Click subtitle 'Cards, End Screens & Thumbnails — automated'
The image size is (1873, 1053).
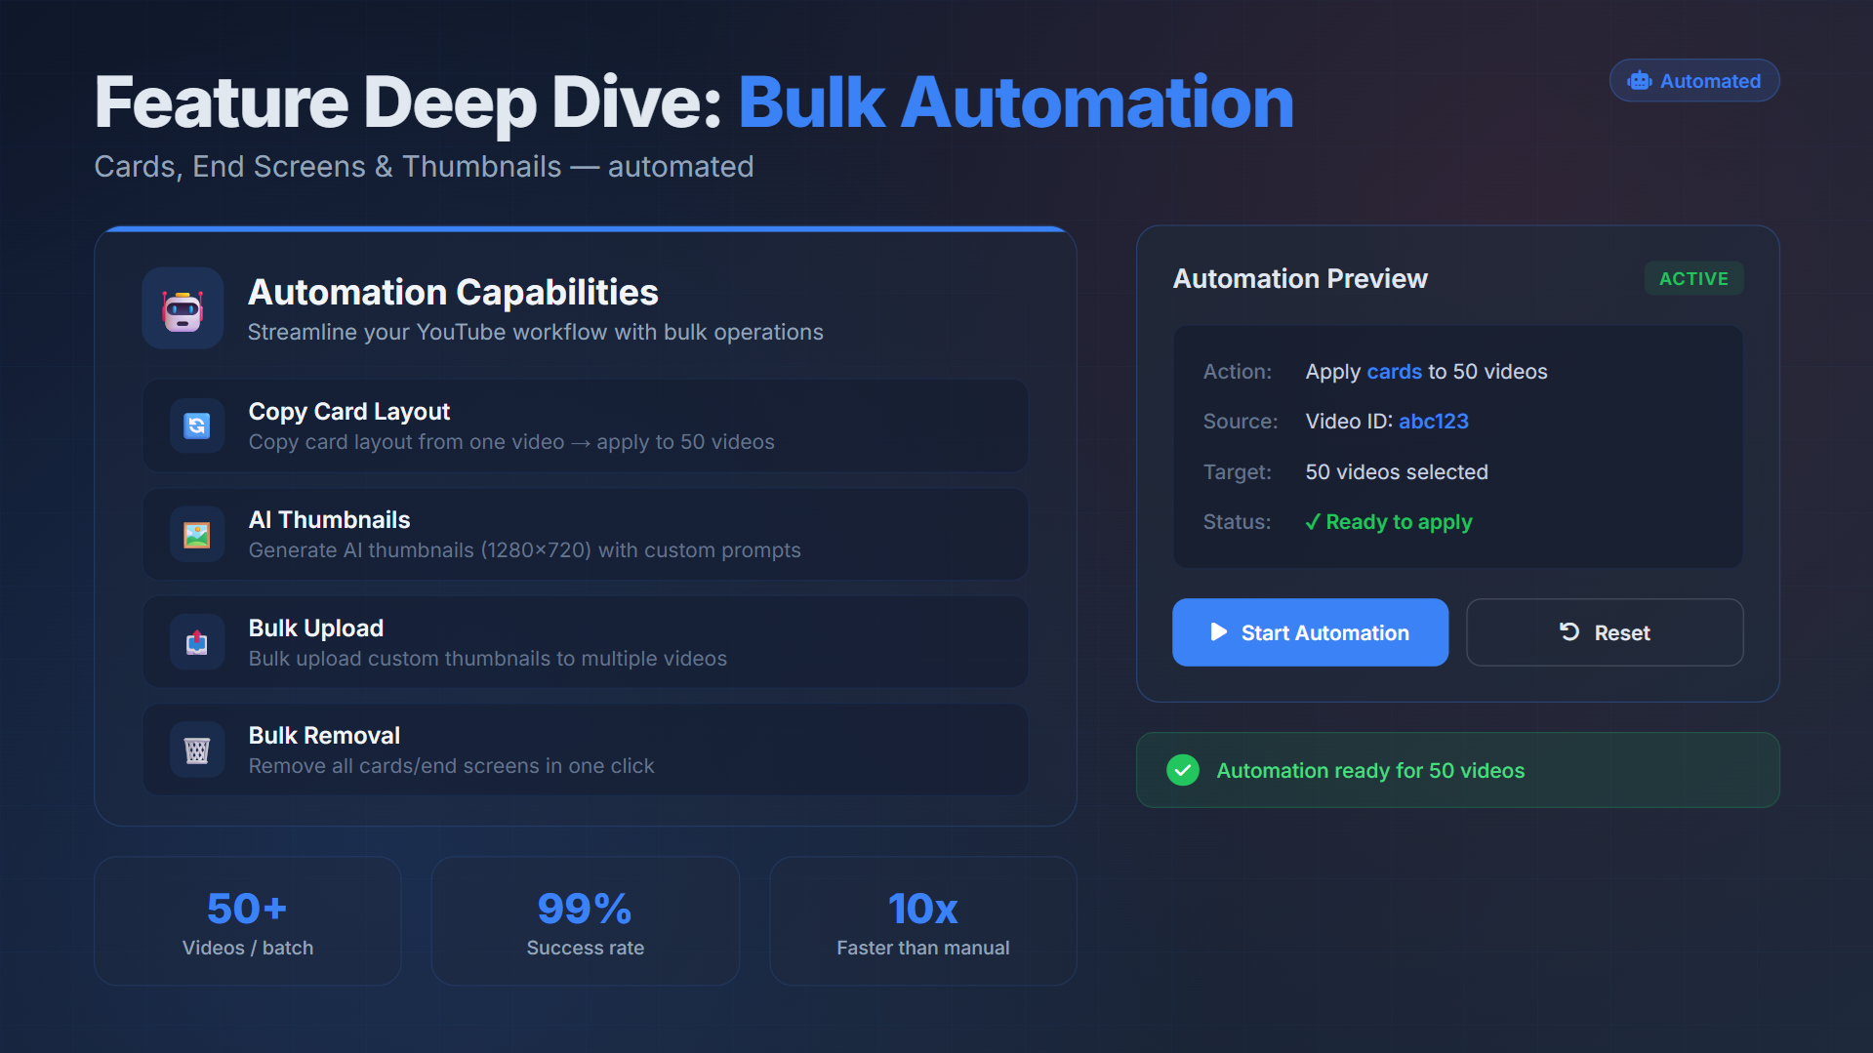coord(424,167)
